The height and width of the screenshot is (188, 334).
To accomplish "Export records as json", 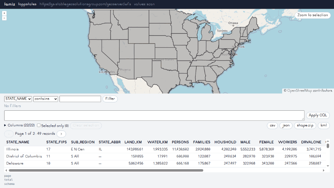I will (286, 126).
